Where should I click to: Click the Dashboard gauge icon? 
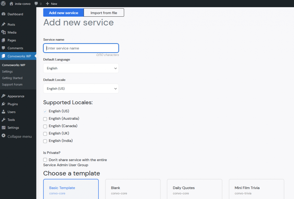pos(3,14)
